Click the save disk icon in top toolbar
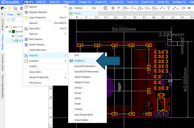The height and width of the screenshot is (128, 194). (x=15, y=8)
